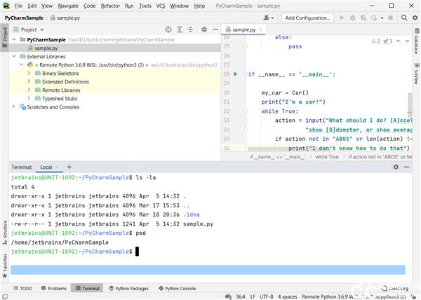The image size is (421, 300).
Task: Collapse Remote Python 3.6.9 WSL node
Action: (x=22, y=64)
